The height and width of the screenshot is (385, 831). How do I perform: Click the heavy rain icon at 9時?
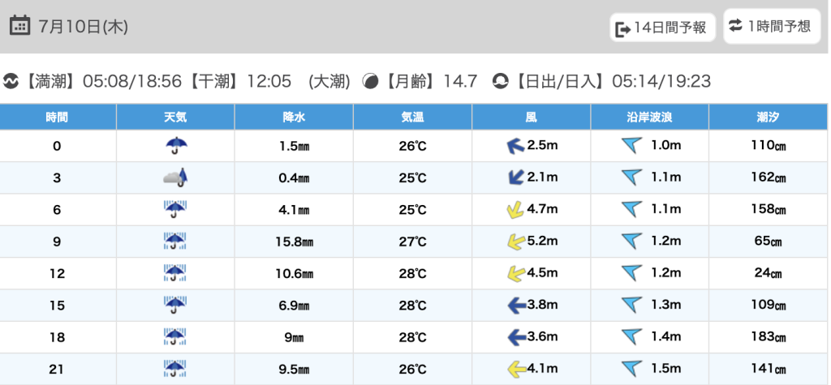pyautogui.click(x=175, y=242)
